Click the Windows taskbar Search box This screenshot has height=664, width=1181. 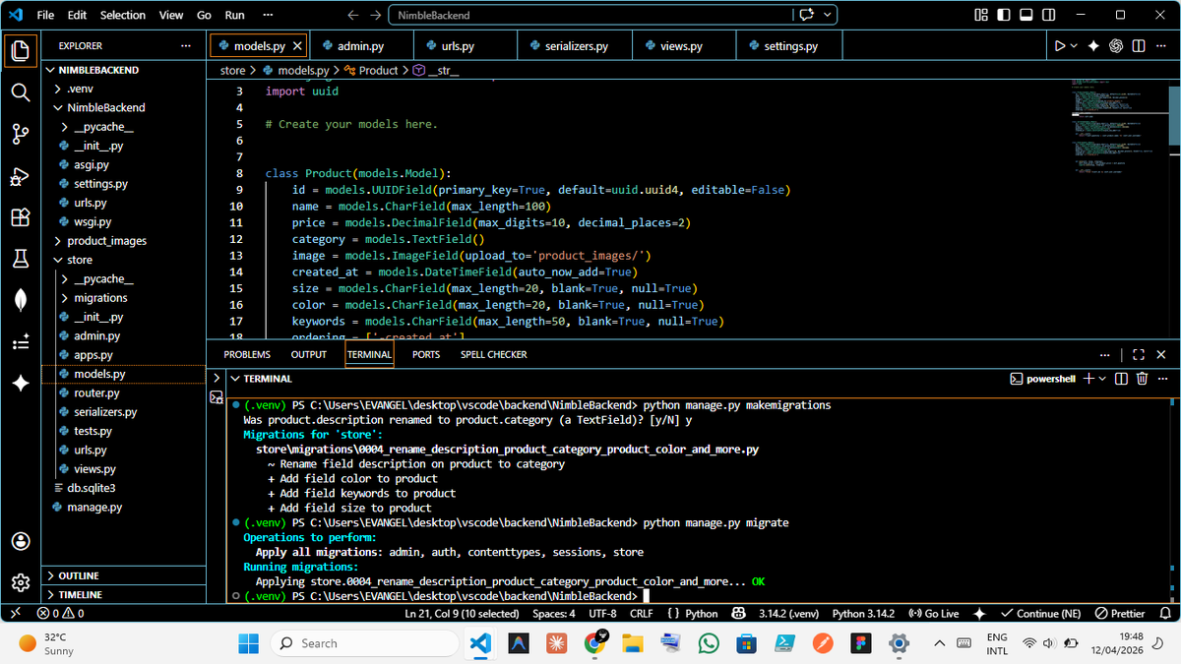click(x=364, y=642)
